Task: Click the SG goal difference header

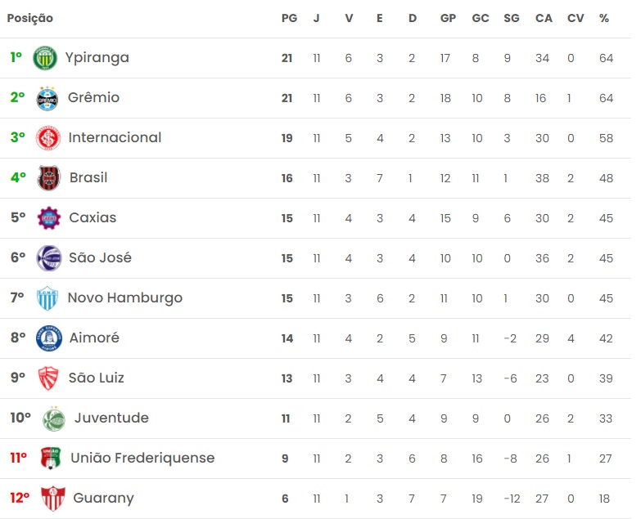Action: pyautogui.click(x=512, y=18)
